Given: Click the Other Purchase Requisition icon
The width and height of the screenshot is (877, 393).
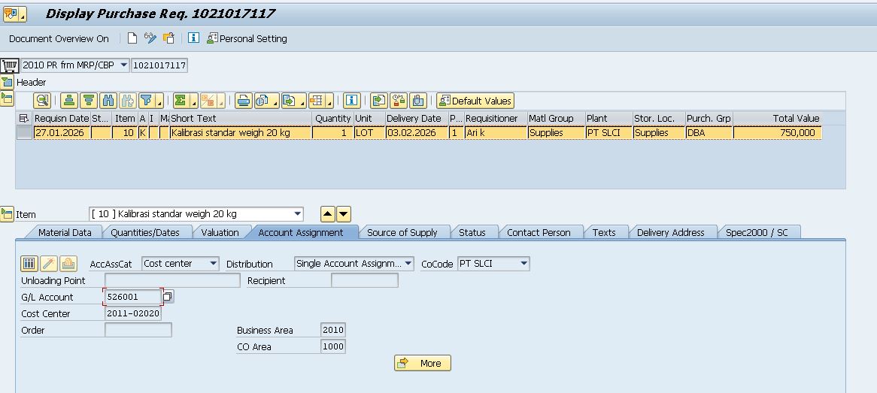Looking at the screenshot, I should (168, 38).
